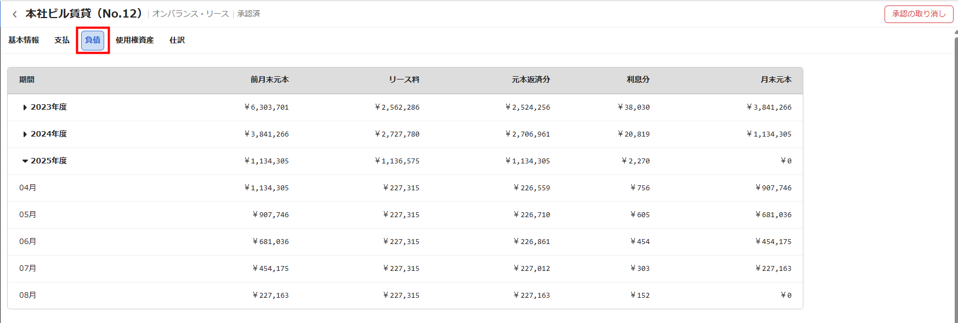
Task: Click the 月末元本 column header
Action: click(x=775, y=80)
